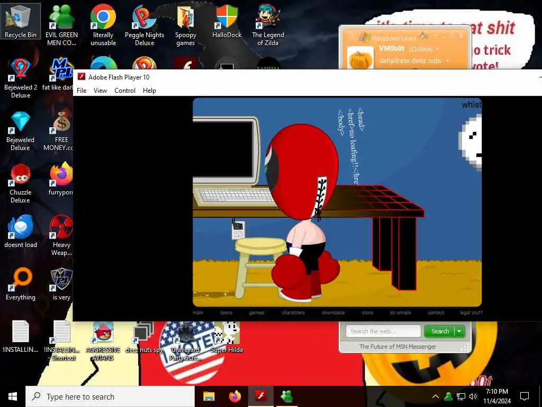Open the 'dehydrate deez nuts' message dropdown
The width and height of the screenshot is (542, 407).
[x=448, y=61]
